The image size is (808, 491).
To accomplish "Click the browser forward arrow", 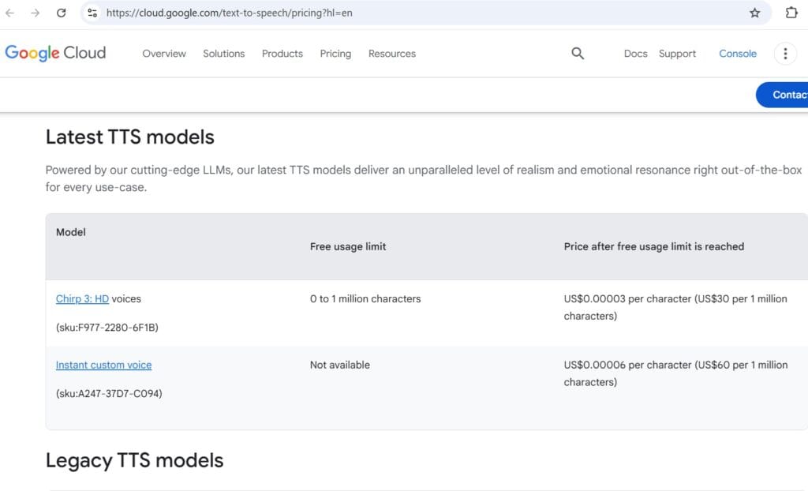I will coord(36,13).
